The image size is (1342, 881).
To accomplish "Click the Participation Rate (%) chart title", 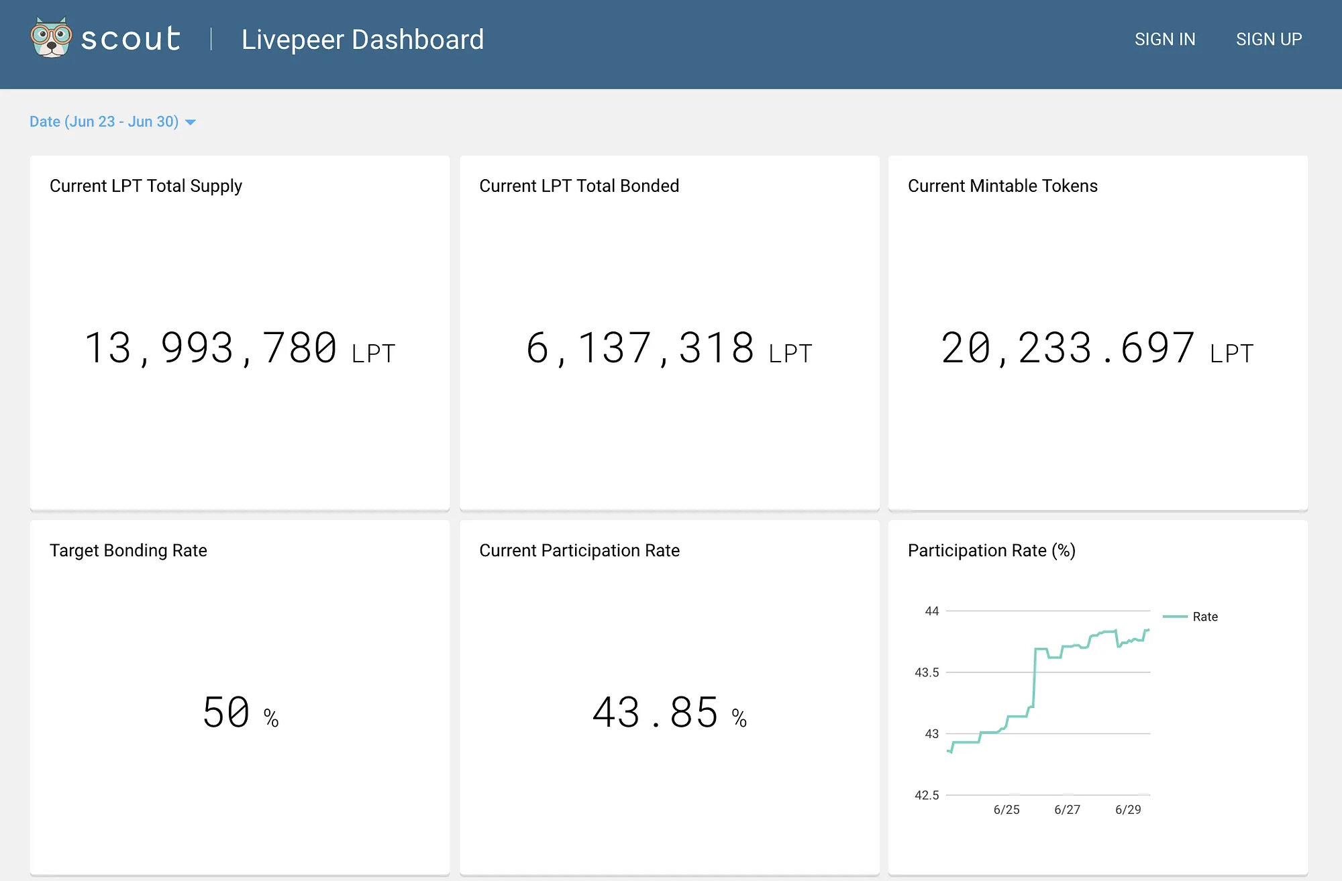I will [991, 551].
